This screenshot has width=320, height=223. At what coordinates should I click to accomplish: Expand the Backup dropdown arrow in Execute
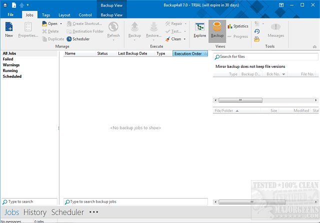point(134,40)
